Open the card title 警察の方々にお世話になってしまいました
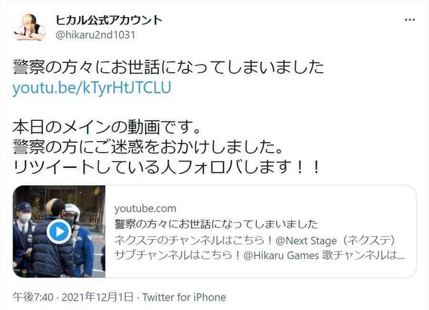This screenshot has height=310, width=429. click(x=216, y=224)
